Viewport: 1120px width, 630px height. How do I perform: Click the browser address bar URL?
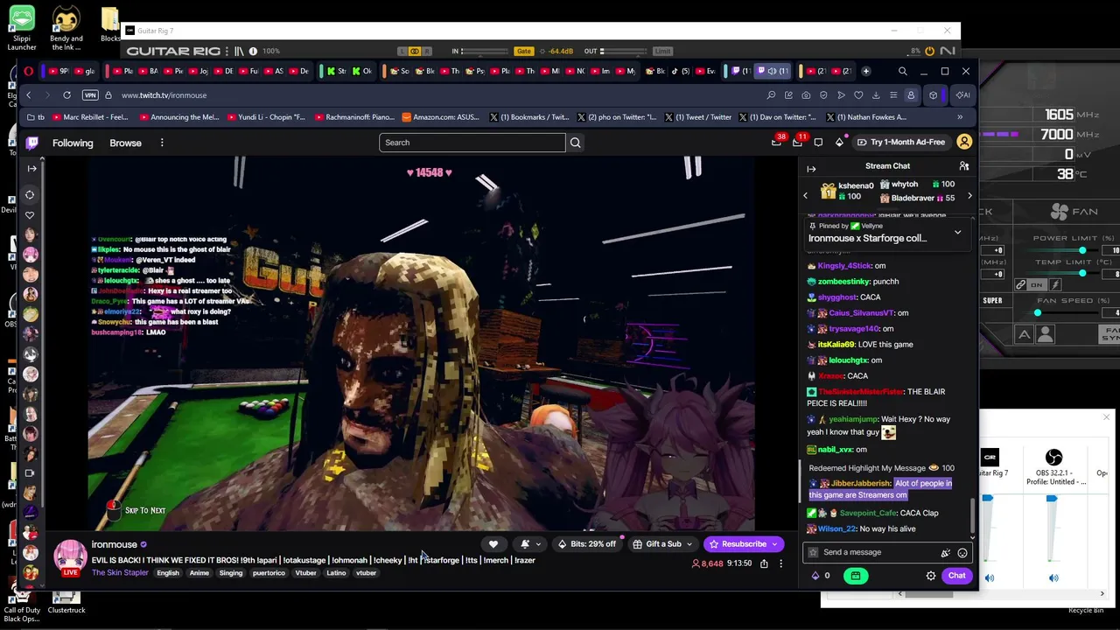(x=164, y=95)
